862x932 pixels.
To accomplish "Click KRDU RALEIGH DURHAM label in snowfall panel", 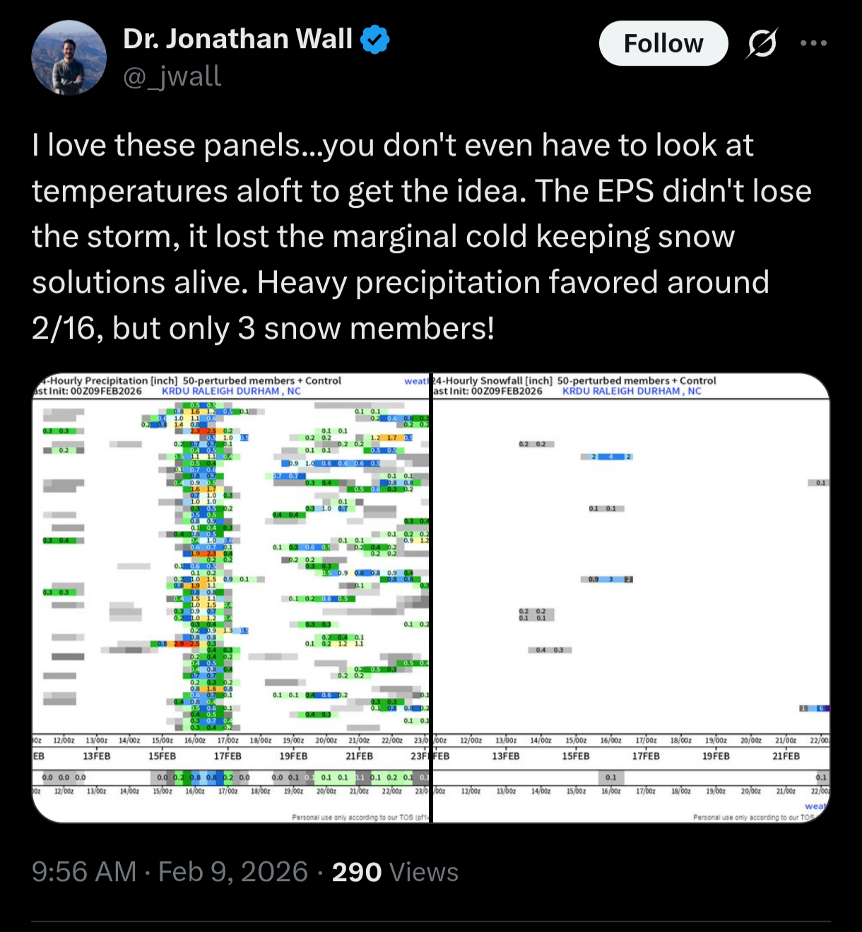I will 632,391.
